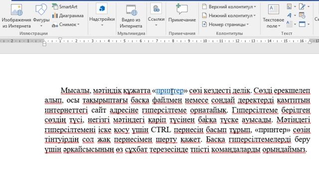This screenshot has width=319, height=179.
Task: Click the word командаларды in last line
Action: coord(236,150)
